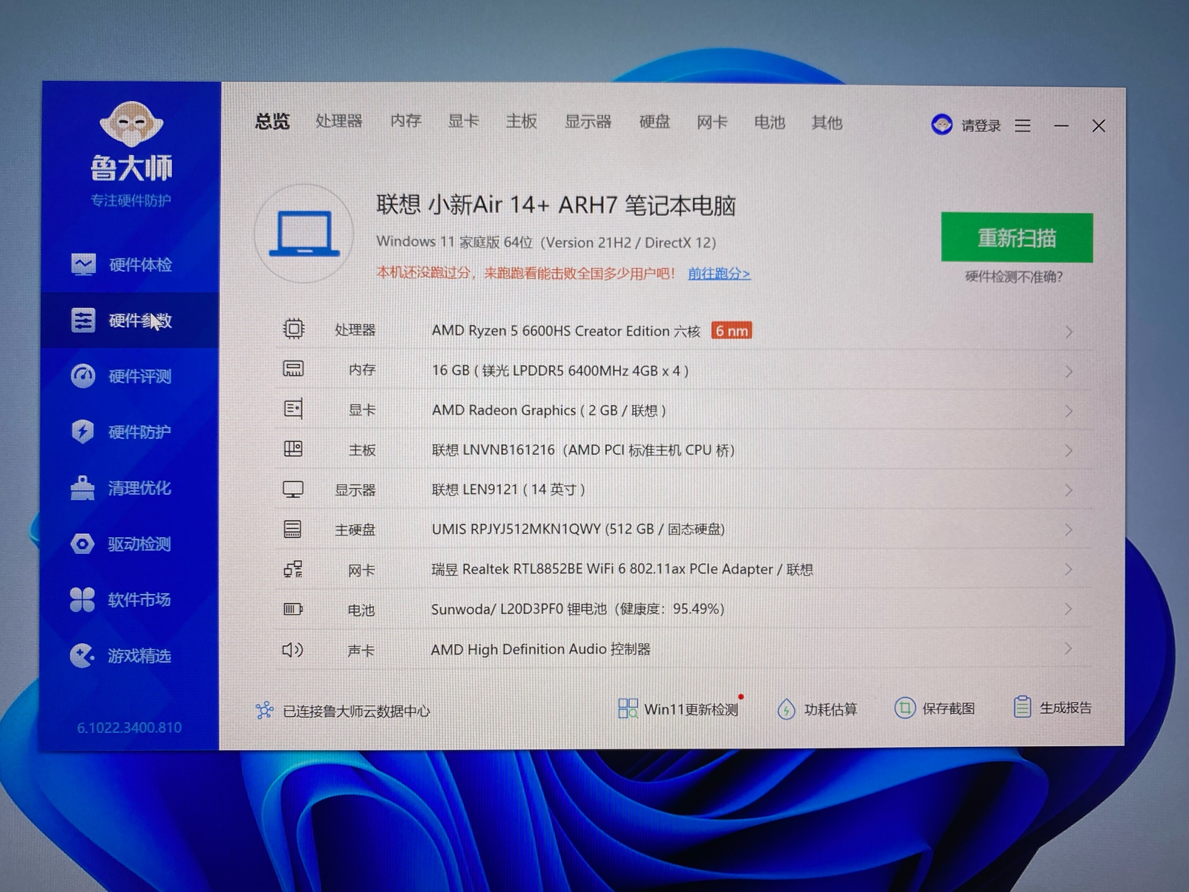Click the 功耗估算 icon

tap(786, 709)
